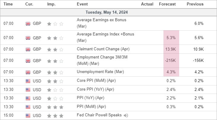Click the speaker icon beside Fed Chair Powell Speaks
The width and height of the screenshot is (217, 120).
[x=126, y=115]
